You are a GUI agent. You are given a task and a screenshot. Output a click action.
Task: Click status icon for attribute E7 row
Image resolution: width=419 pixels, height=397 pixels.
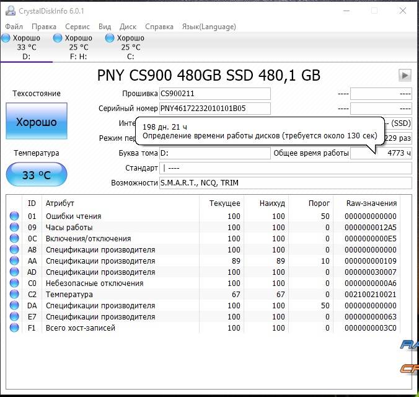click(x=14, y=316)
